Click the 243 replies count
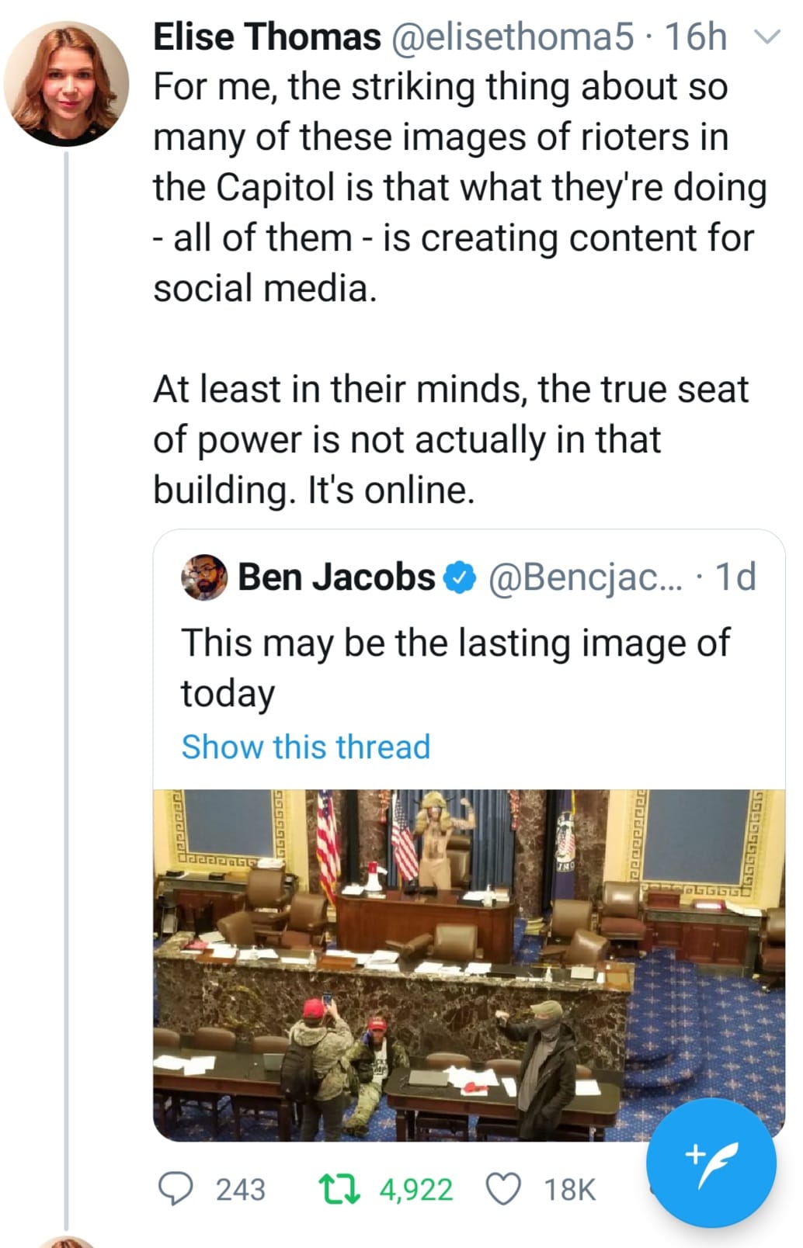Image resolution: width=803 pixels, height=1248 pixels. click(x=240, y=1189)
